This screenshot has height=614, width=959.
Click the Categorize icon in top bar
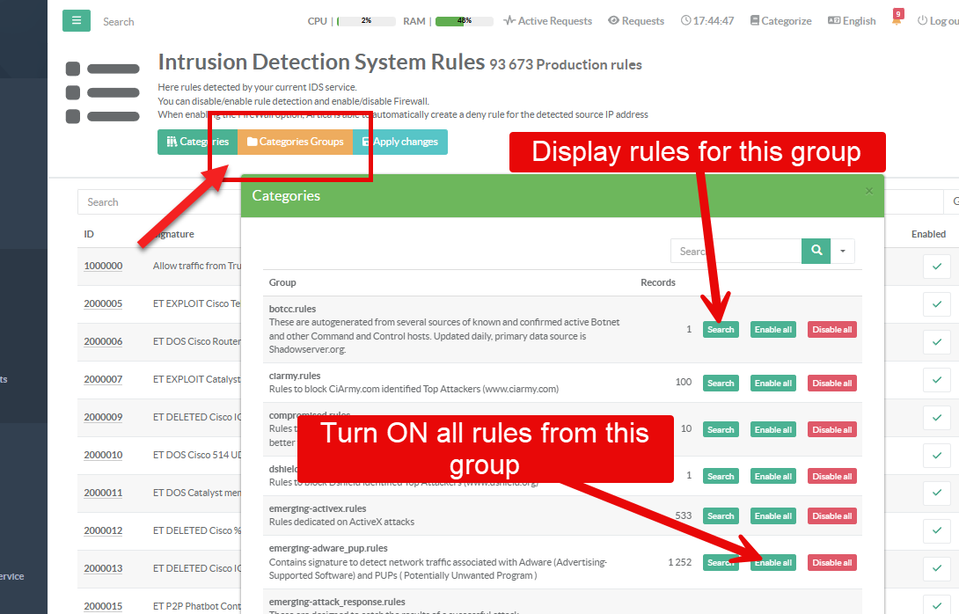tap(755, 20)
